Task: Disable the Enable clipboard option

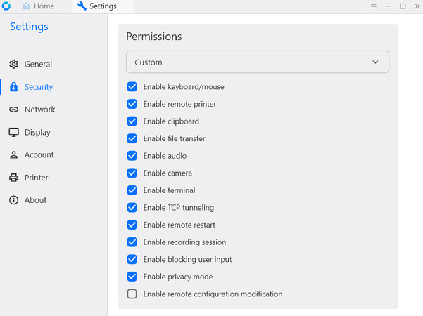Action: (x=132, y=121)
